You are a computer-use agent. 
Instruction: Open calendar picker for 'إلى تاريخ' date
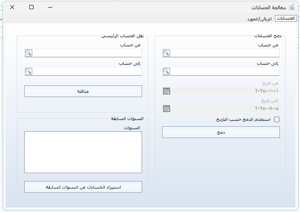(x=166, y=108)
